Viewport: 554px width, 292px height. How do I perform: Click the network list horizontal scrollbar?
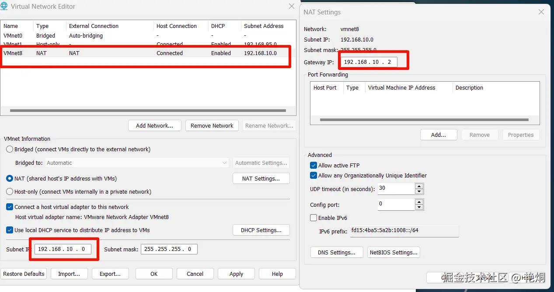(x=148, y=111)
